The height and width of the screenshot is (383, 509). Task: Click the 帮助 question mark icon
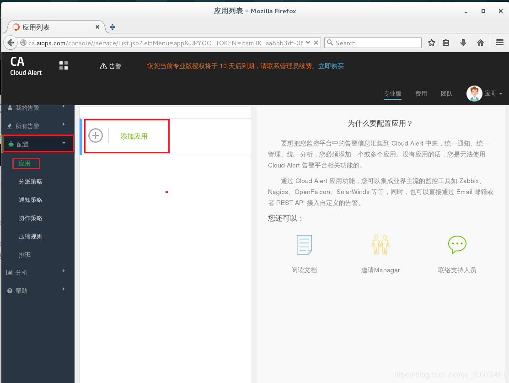coord(10,291)
